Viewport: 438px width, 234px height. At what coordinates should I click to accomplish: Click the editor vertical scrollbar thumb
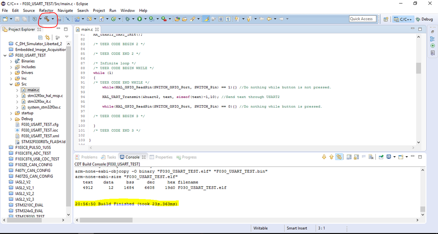click(x=418, y=68)
